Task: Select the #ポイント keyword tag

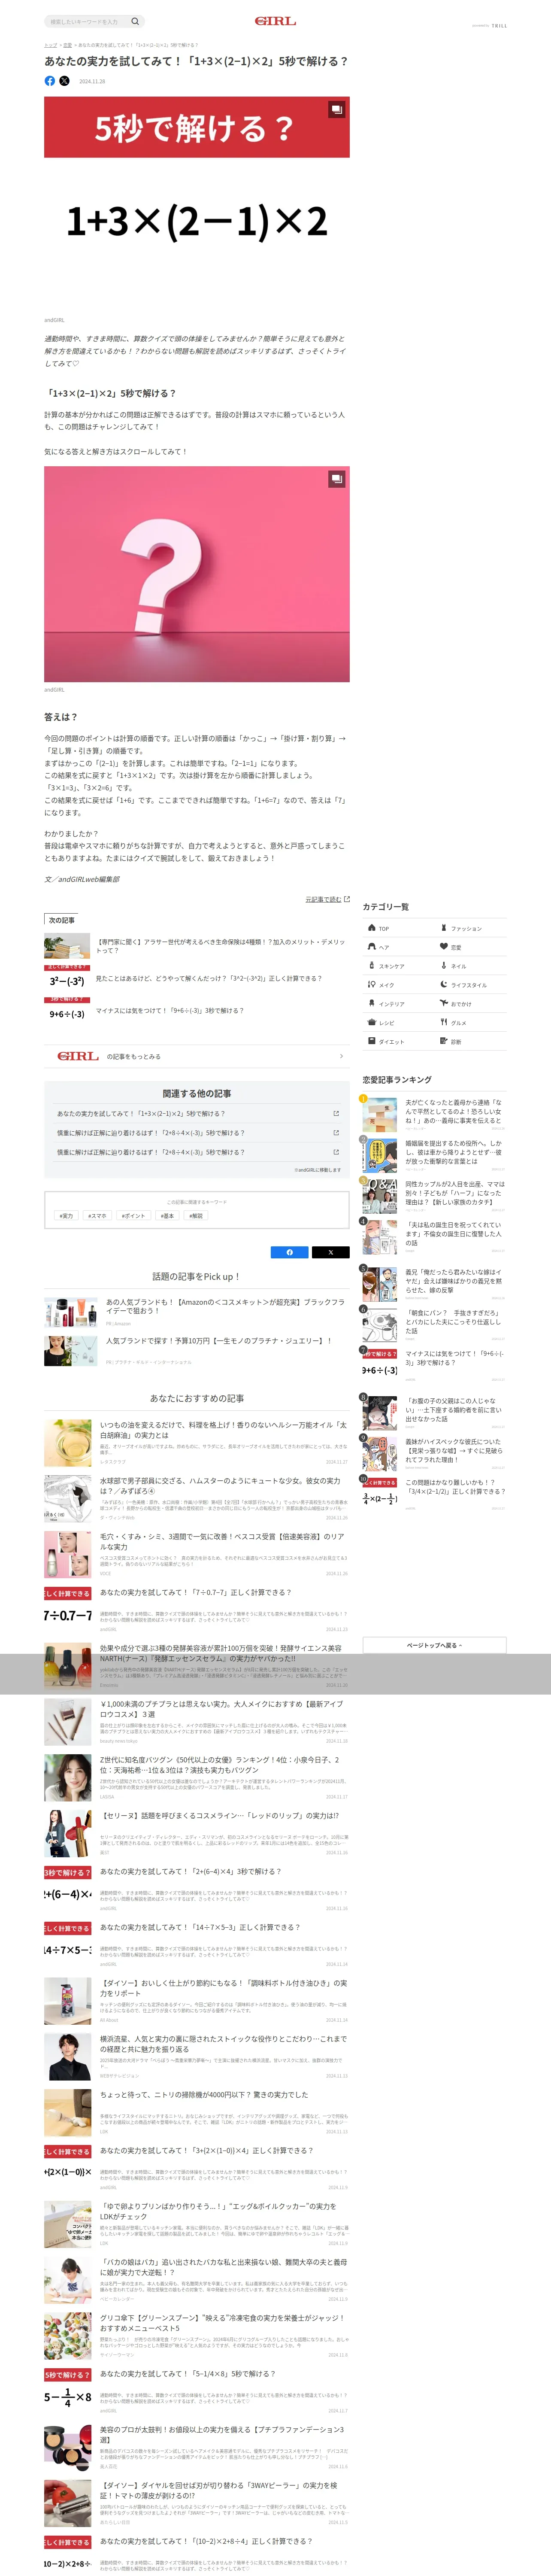Action: click(x=134, y=1216)
